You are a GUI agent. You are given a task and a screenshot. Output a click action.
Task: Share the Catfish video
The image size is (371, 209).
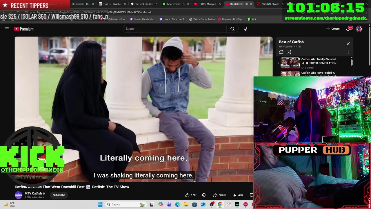[x=219, y=195]
